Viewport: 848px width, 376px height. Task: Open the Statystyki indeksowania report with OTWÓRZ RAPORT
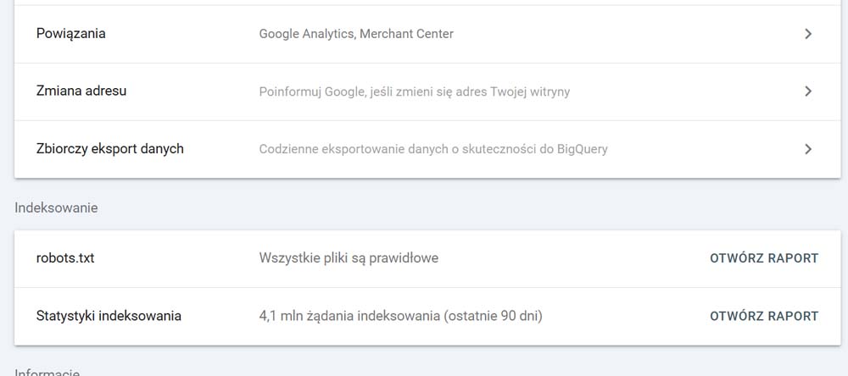[x=764, y=316]
